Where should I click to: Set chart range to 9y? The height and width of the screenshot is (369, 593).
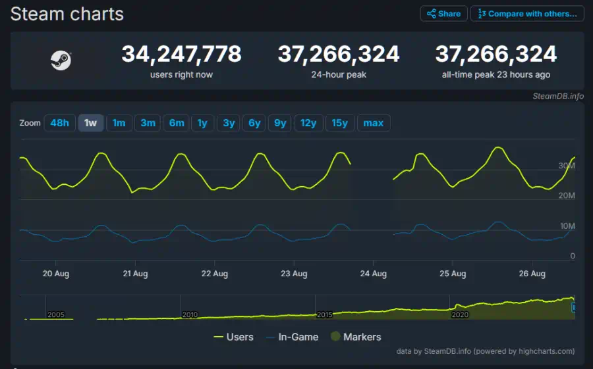pos(280,123)
